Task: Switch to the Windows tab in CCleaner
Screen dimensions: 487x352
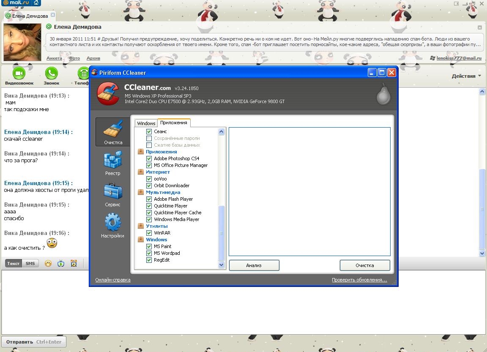Action: [x=146, y=123]
